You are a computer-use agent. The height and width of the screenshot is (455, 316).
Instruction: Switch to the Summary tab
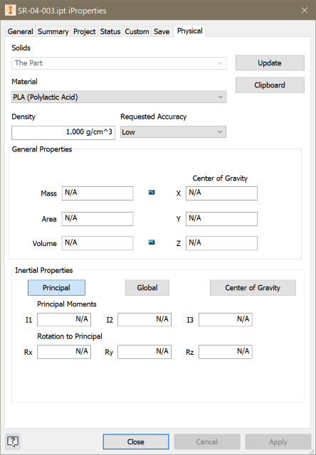(x=53, y=31)
